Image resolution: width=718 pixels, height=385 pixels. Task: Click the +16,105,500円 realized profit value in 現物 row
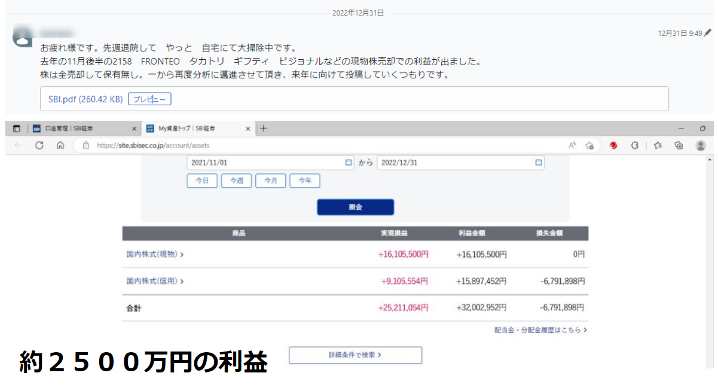pyautogui.click(x=403, y=254)
